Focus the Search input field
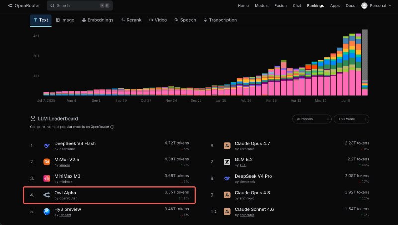This screenshot has height=225, width=398. (80, 6)
